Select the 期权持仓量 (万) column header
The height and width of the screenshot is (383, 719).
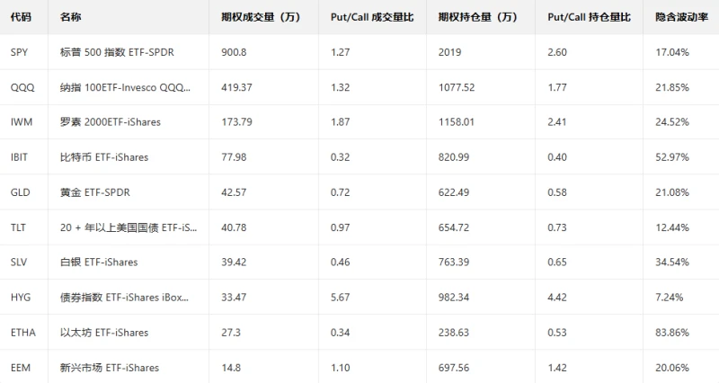pos(477,17)
